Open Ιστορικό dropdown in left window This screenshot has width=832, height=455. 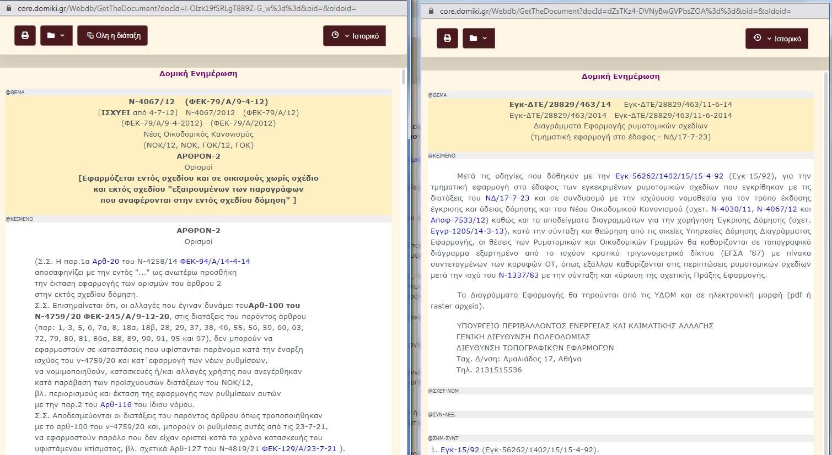(x=355, y=36)
